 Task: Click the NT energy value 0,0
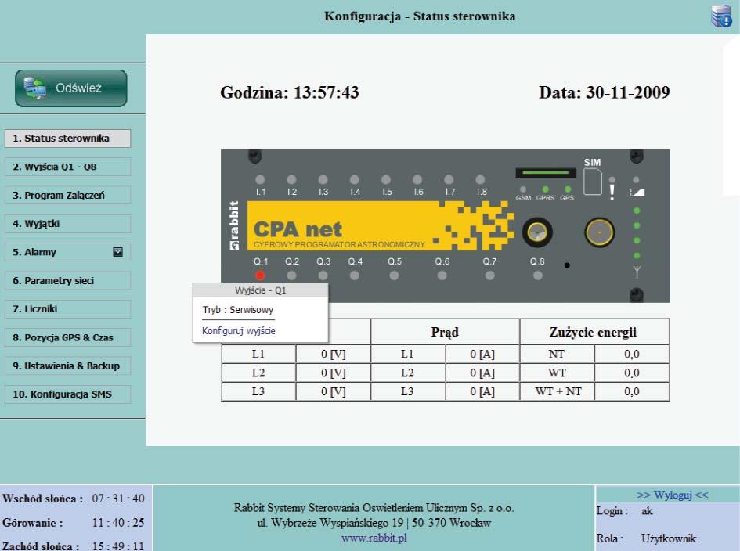[631, 355]
